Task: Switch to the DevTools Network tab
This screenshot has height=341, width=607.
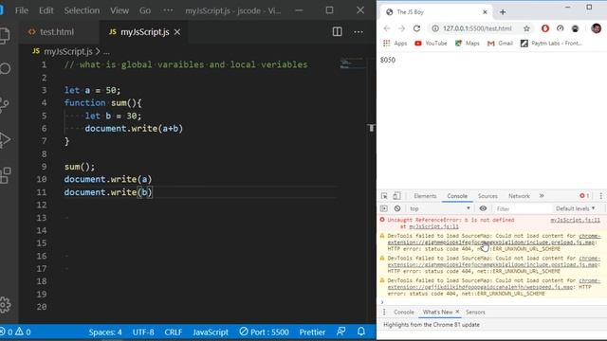Action: pos(519,196)
